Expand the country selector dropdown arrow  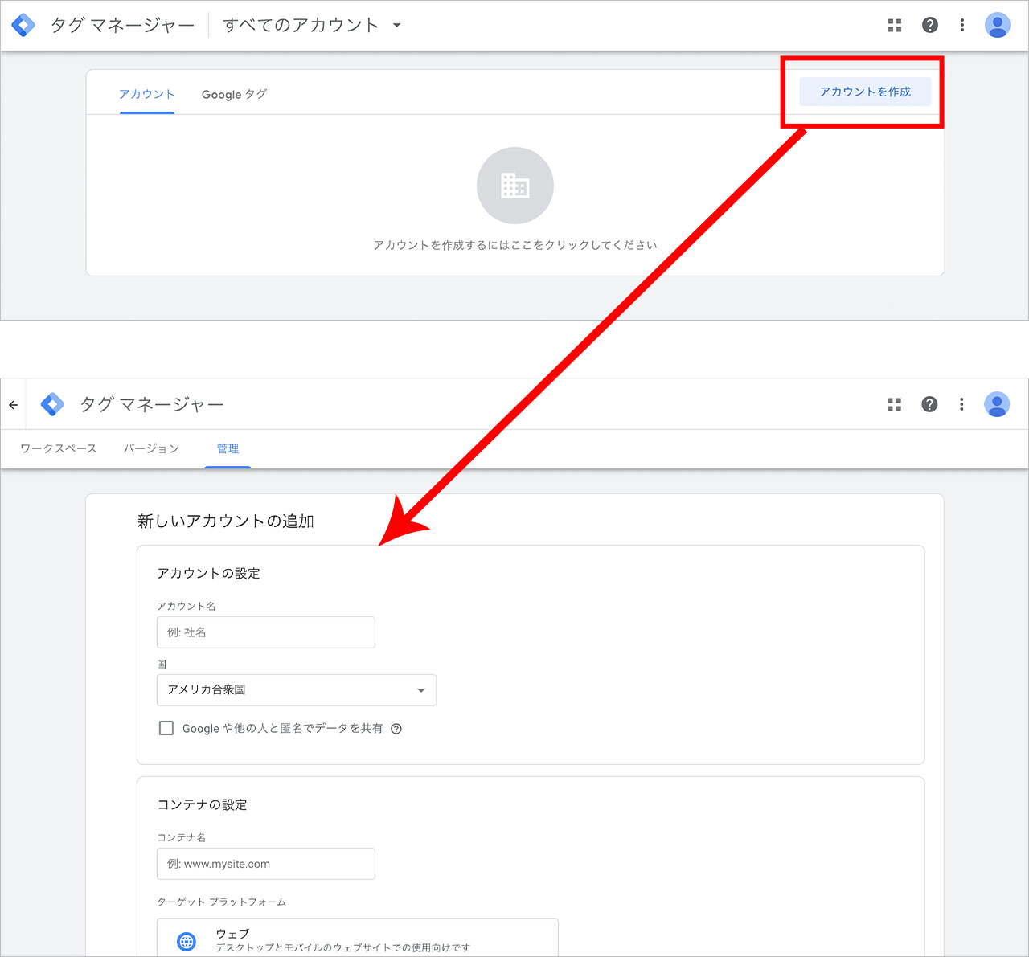coord(420,689)
